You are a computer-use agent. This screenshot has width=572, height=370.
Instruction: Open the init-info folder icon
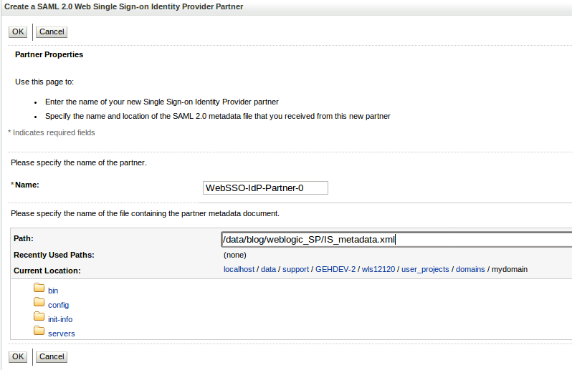click(x=39, y=316)
